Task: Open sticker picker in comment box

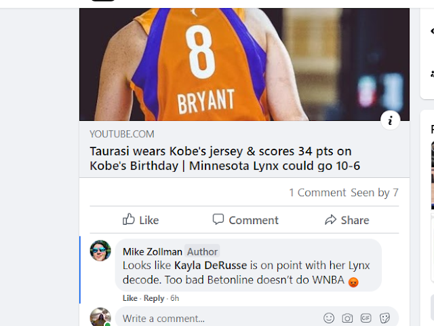Action: [384, 318]
